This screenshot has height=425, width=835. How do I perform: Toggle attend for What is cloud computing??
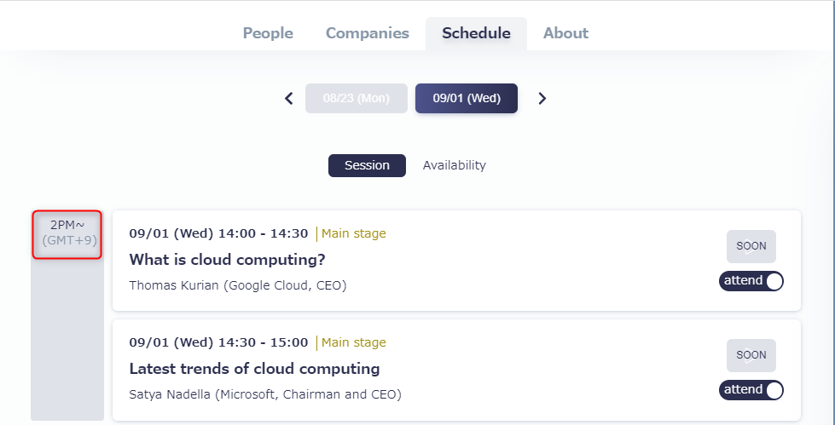[x=751, y=281]
